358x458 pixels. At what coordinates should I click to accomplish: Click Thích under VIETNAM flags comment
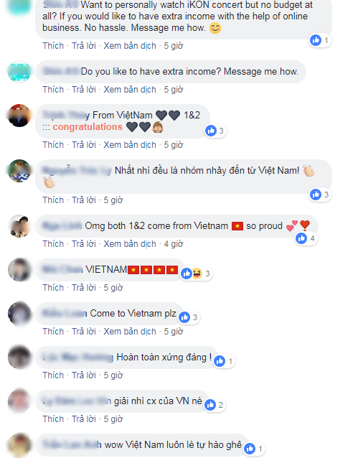53,288
